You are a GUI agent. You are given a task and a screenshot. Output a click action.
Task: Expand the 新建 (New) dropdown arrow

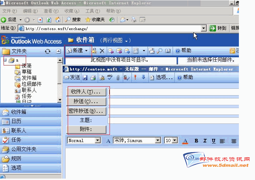[x=87, y=51]
